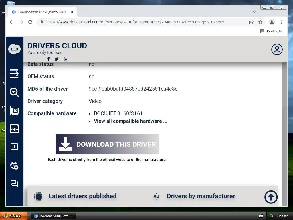
Task: Reload the current page
Action: tap(30, 22)
